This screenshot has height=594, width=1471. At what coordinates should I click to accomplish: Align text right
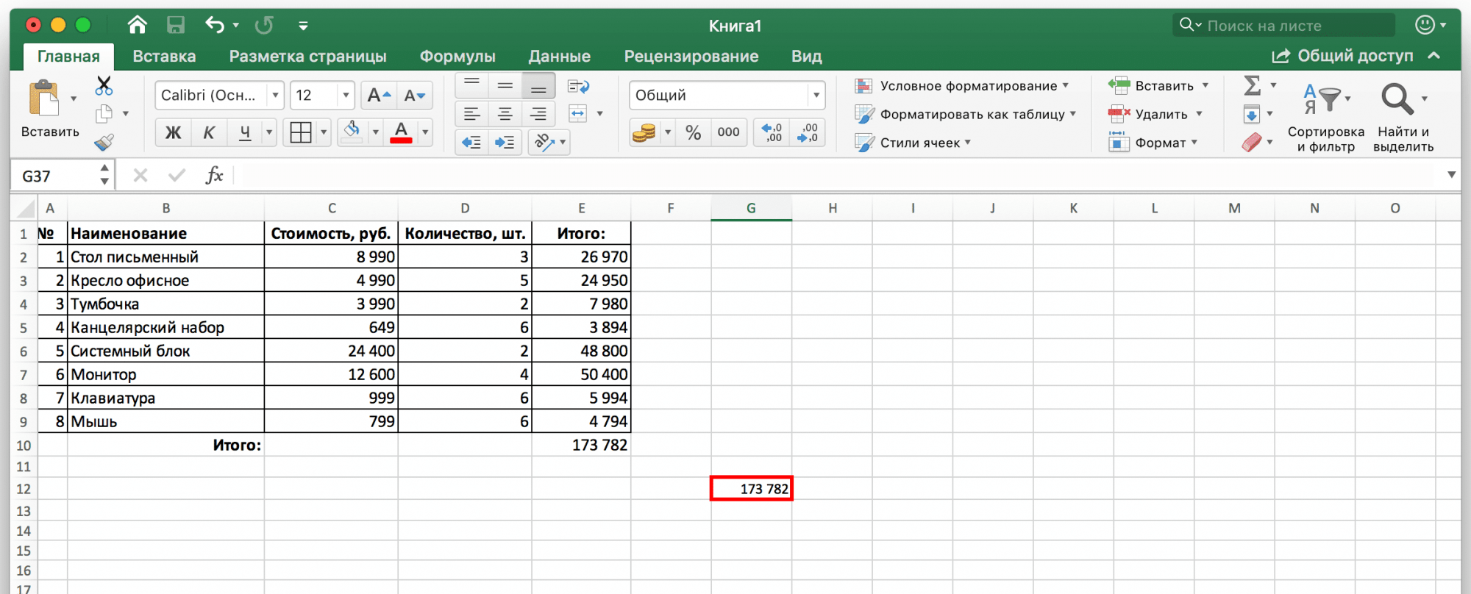(538, 113)
